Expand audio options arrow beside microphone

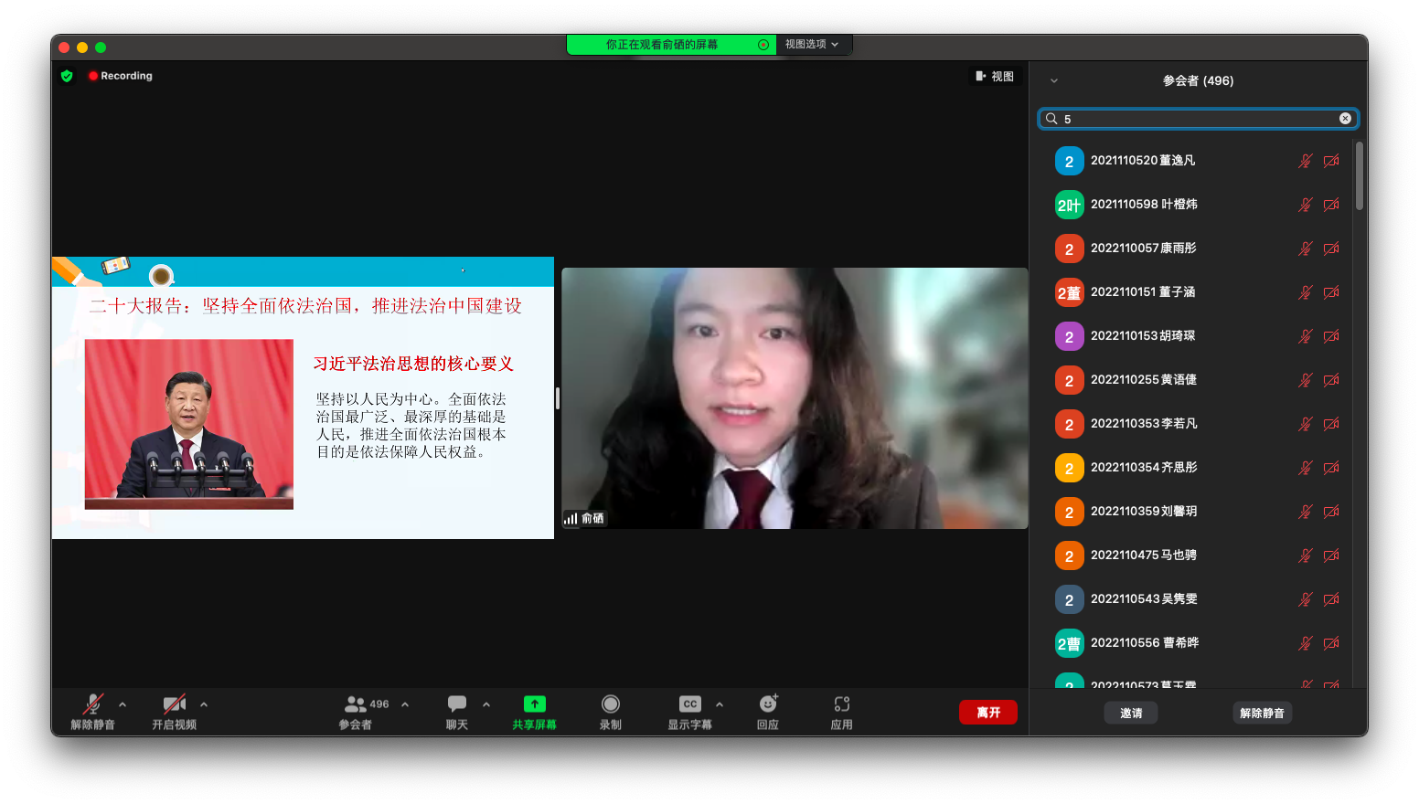123,704
